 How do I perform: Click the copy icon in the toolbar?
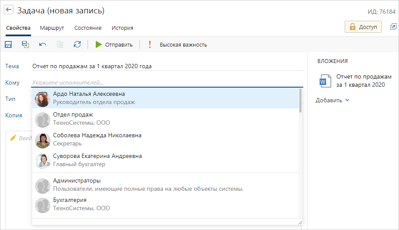pos(60,44)
